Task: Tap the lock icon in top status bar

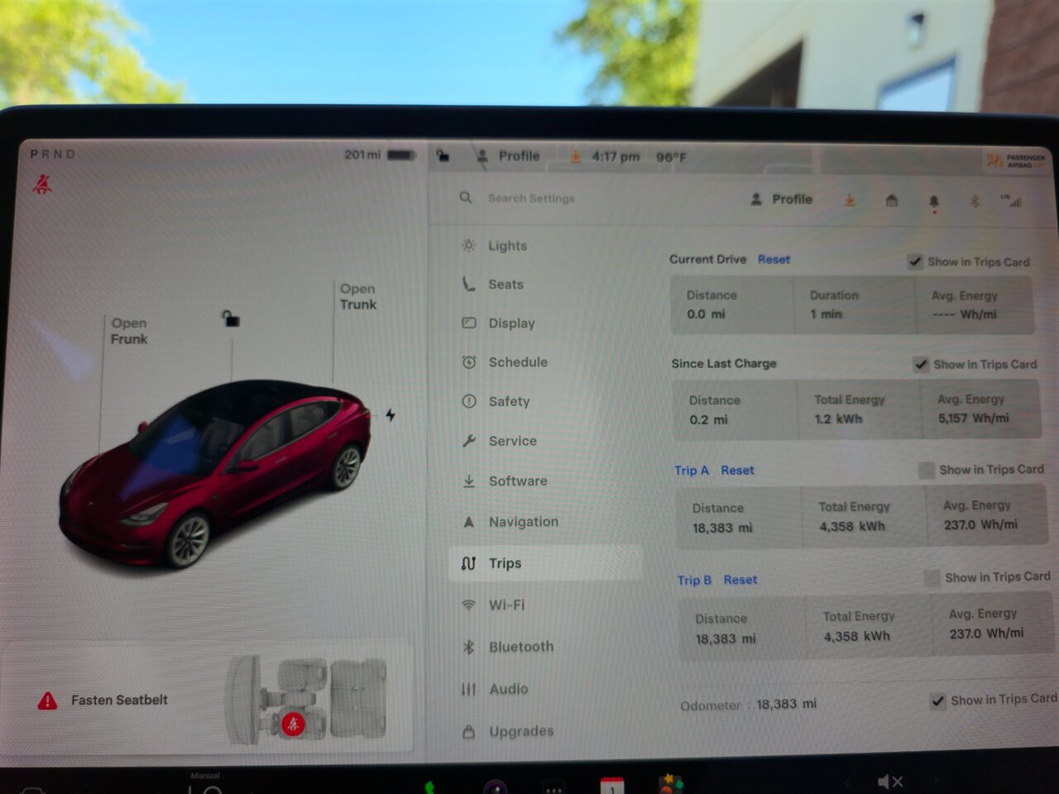Action: [443, 155]
